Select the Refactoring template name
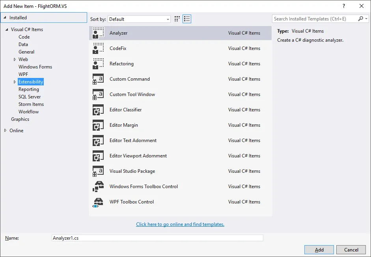 [121, 63]
